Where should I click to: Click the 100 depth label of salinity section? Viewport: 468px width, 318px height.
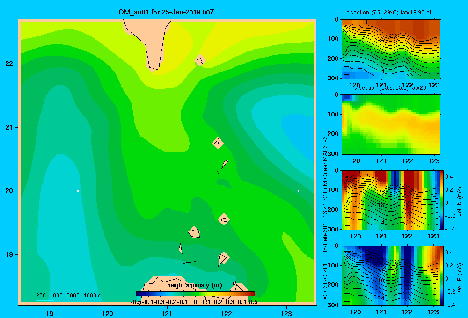click(334, 114)
